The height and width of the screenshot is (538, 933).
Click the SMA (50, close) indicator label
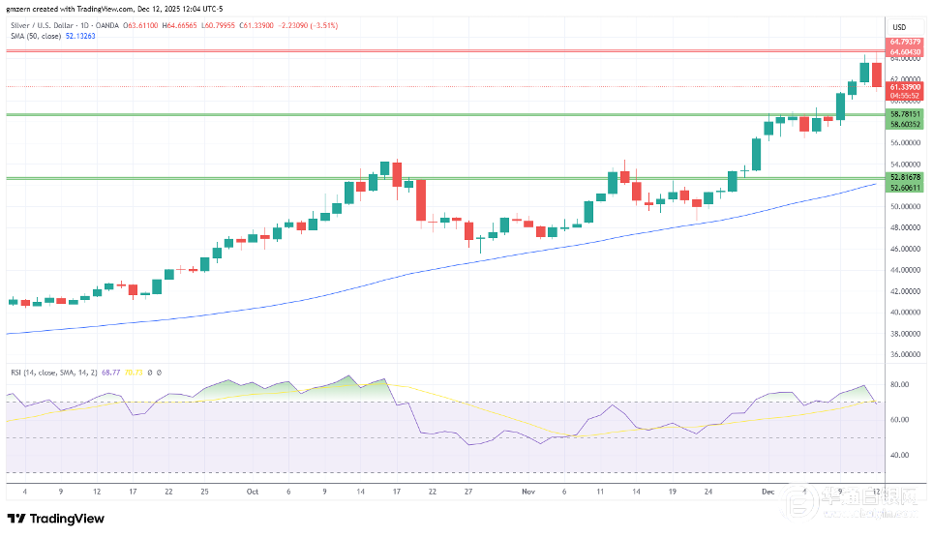pyautogui.click(x=34, y=36)
